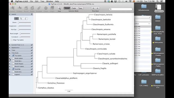Click the Wi-Fi status icon
The image size is (174, 98).
[130, 1]
